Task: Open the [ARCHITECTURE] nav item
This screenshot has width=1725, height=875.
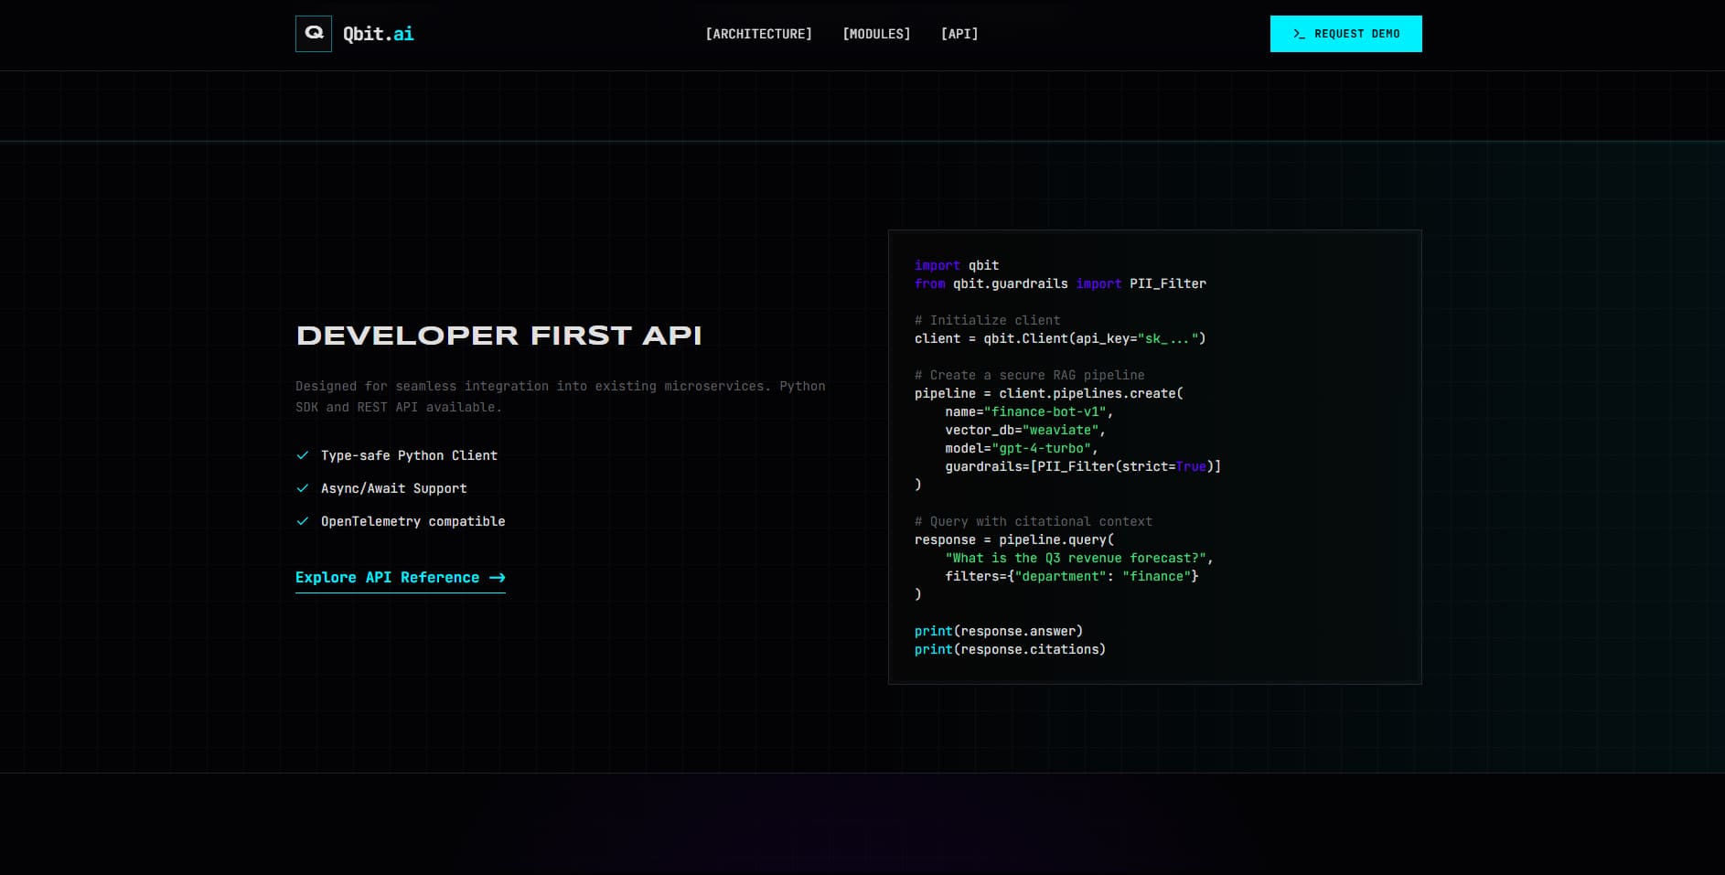Action: tap(758, 34)
